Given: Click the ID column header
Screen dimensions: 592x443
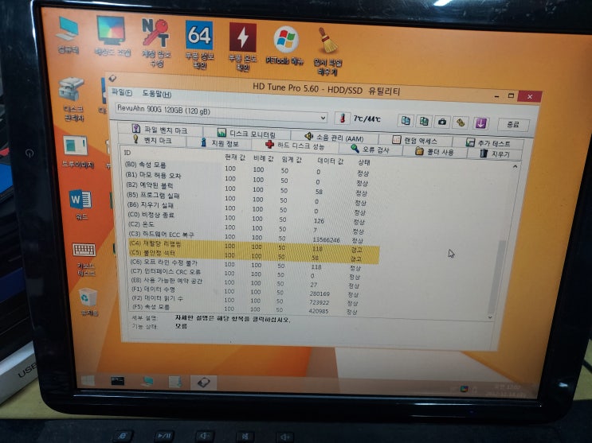Looking at the screenshot, I should coord(127,153).
